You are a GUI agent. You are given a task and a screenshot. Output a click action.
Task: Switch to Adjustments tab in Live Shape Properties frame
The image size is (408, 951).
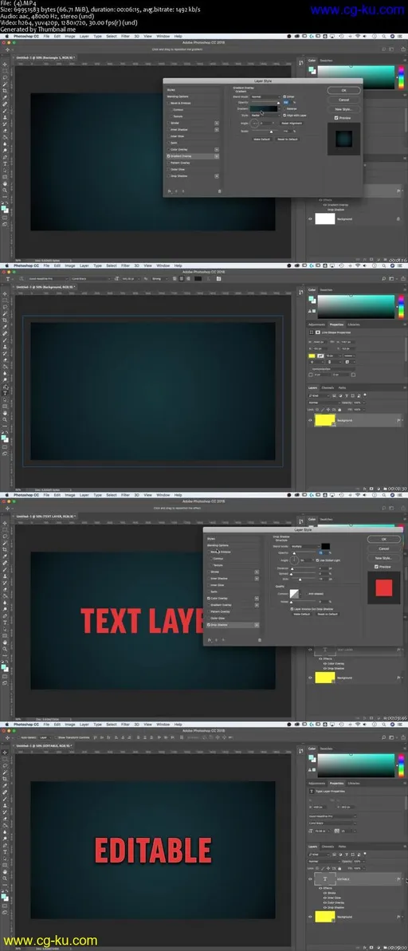317,324
